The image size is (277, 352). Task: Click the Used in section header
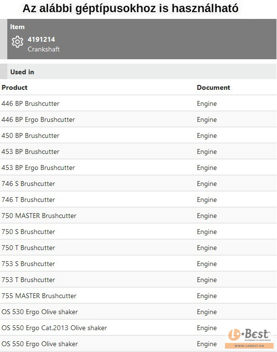tap(22, 72)
